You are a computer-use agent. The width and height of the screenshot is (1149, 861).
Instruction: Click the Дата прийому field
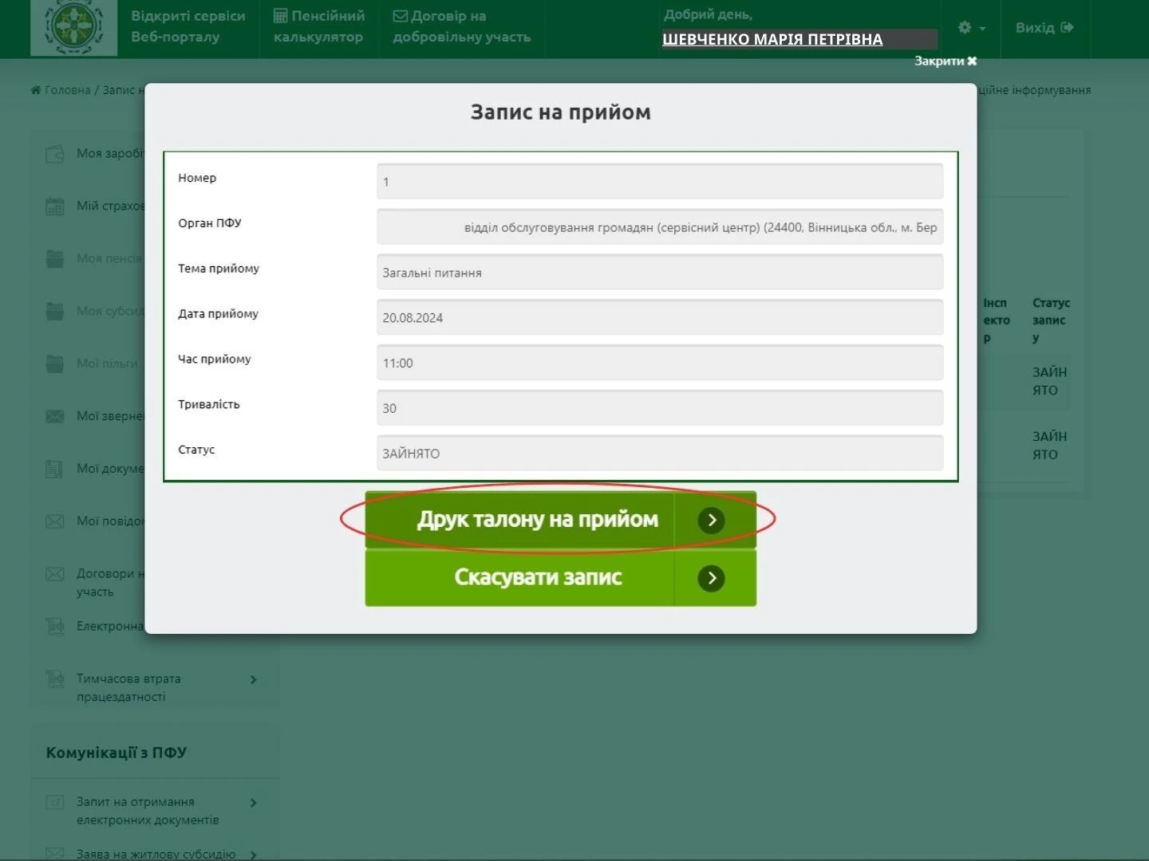click(659, 318)
